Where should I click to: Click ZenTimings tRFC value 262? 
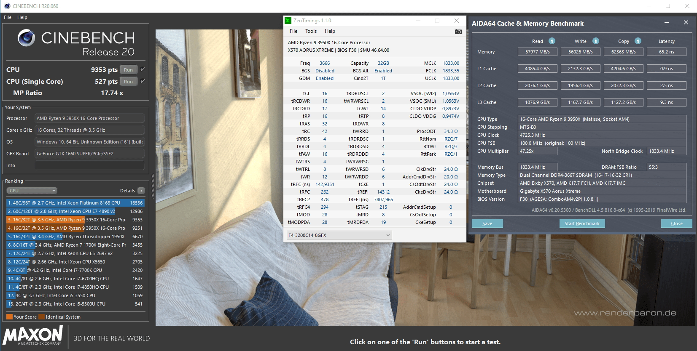click(x=325, y=192)
